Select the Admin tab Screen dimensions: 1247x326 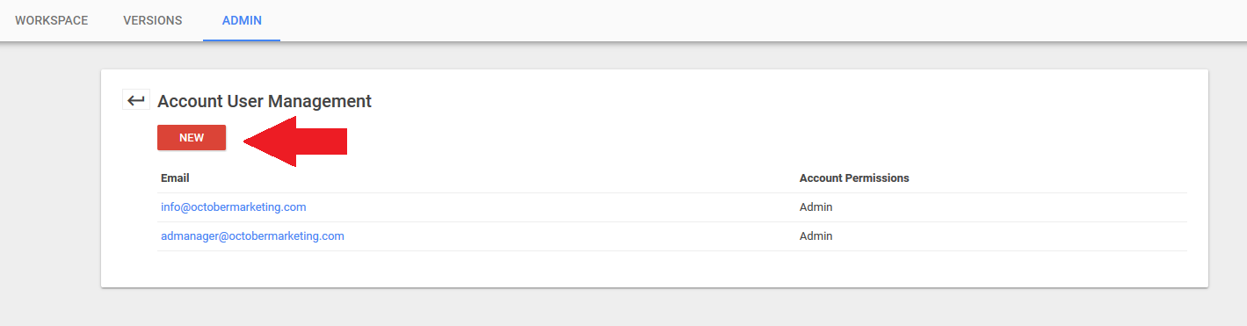click(x=242, y=20)
